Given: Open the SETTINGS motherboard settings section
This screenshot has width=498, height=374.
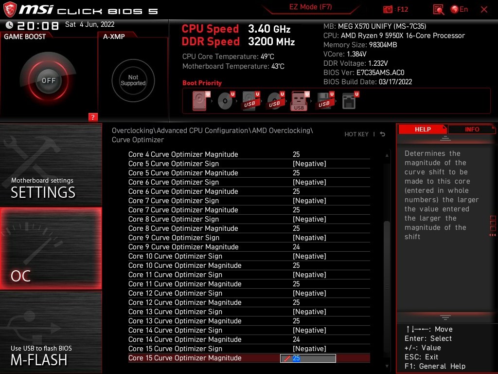Looking at the screenshot, I should pos(51,165).
